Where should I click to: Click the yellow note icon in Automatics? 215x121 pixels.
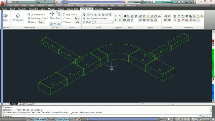(198, 16)
